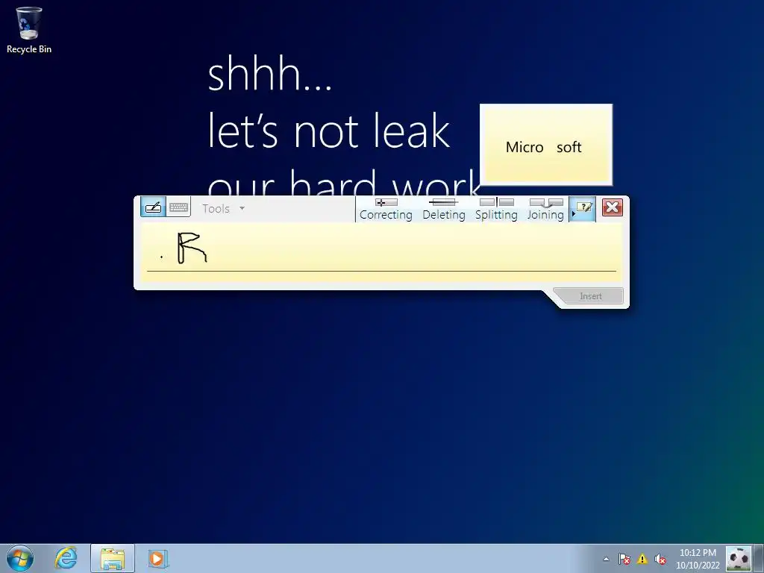The height and width of the screenshot is (573, 764).
Task: Toggle the gesture help videos button
Action: 583,209
